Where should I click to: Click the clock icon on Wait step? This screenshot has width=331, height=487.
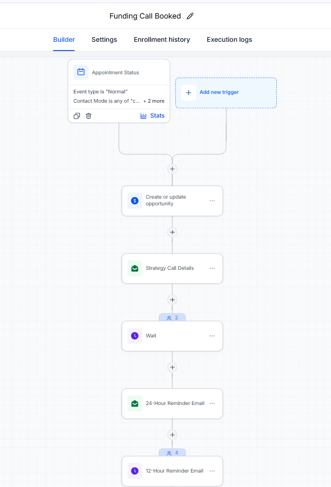click(135, 336)
